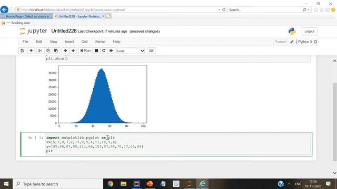The height and width of the screenshot is (189, 337).
Task: Open Internet Explorer from the taskbar
Action: pos(202,184)
